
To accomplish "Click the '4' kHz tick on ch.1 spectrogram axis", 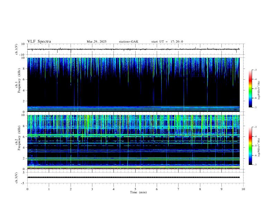I will click(x=24, y=90).
